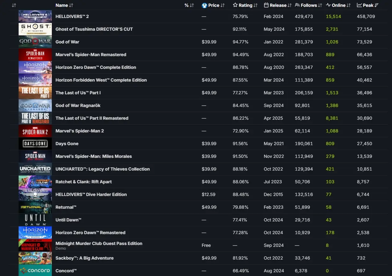Open God of War Ragnarök link
This screenshot has height=276, width=392.
(x=78, y=105)
